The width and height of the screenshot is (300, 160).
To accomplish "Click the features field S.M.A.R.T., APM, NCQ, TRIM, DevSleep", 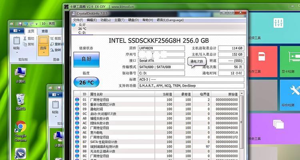I will pos(191,86).
